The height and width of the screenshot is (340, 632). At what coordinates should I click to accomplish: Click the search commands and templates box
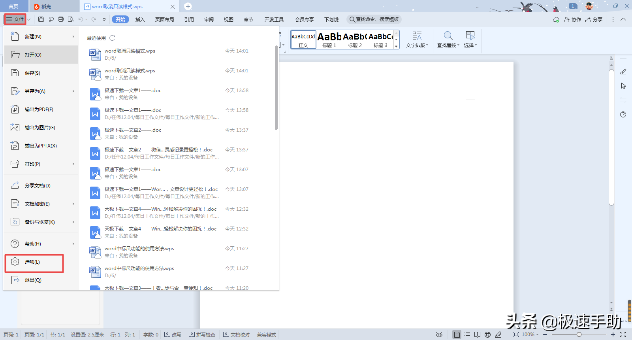click(374, 19)
